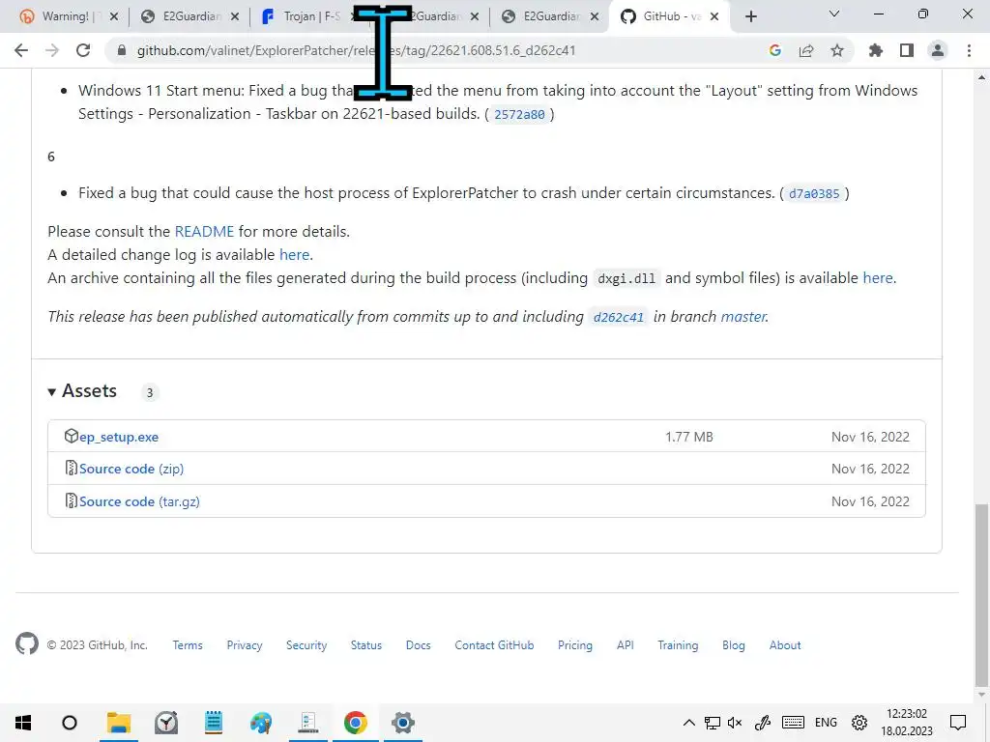This screenshot has height=742, width=990.
Task: Open File Explorer from taskbar
Action: click(118, 723)
